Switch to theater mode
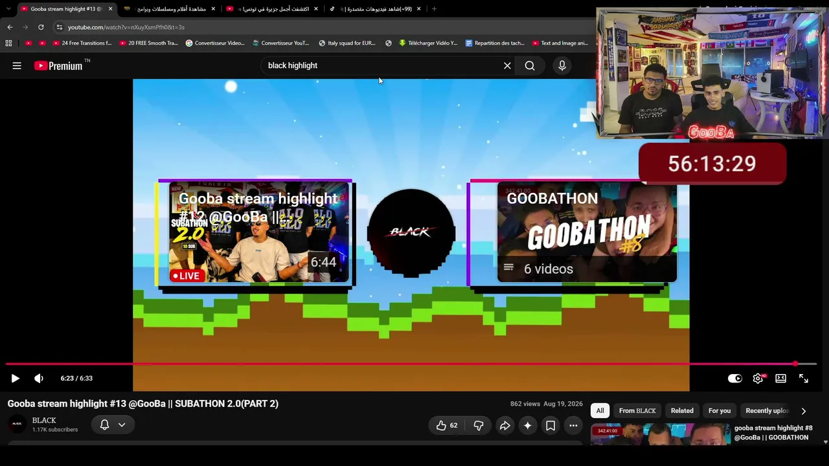829x466 pixels. pyautogui.click(x=780, y=379)
